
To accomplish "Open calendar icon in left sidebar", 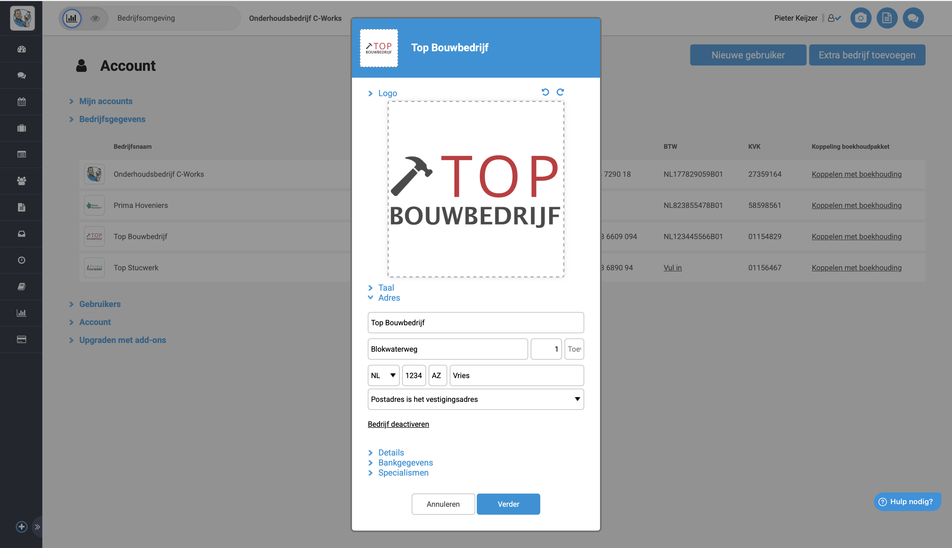I will pyautogui.click(x=21, y=102).
